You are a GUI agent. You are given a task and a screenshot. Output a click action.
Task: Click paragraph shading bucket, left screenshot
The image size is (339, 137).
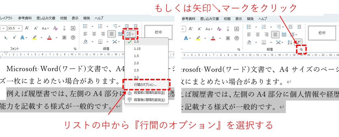pyautogui.click(x=85, y=42)
